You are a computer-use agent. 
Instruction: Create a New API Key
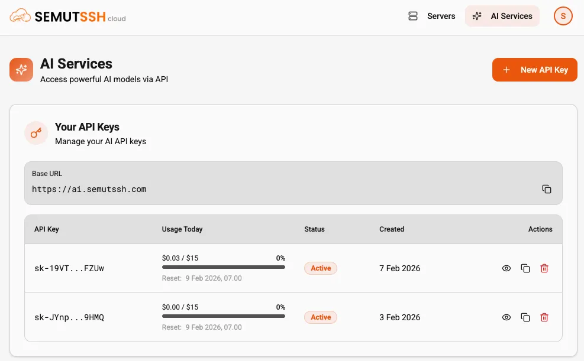[534, 70]
